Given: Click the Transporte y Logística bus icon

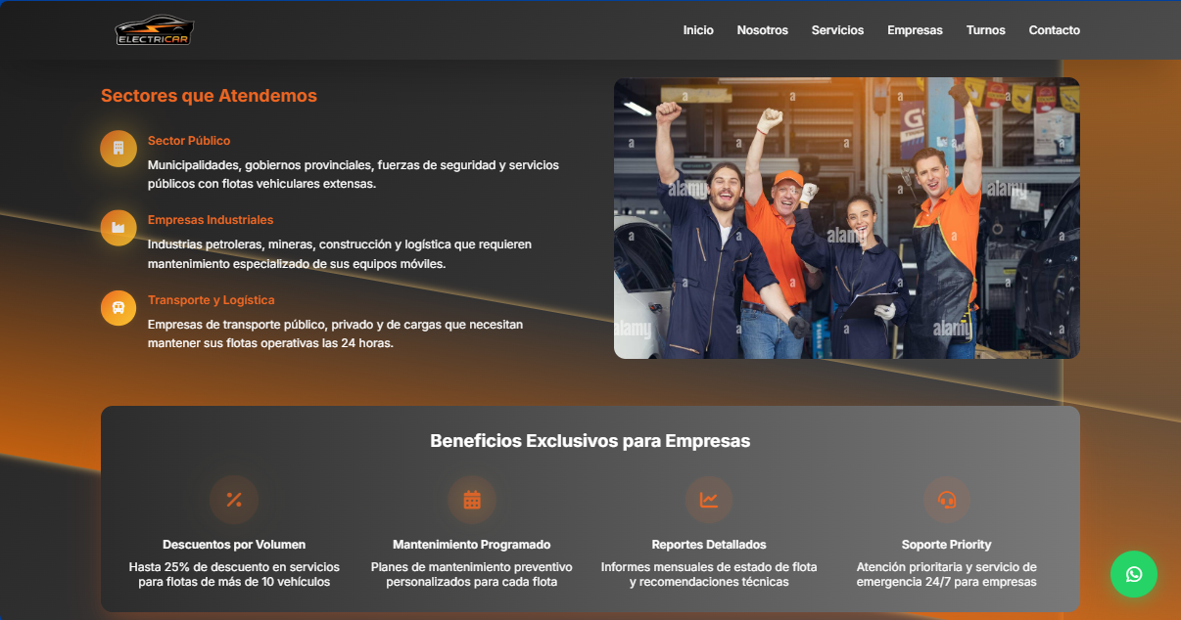Looking at the screenshot, I should tap(118, 308).
